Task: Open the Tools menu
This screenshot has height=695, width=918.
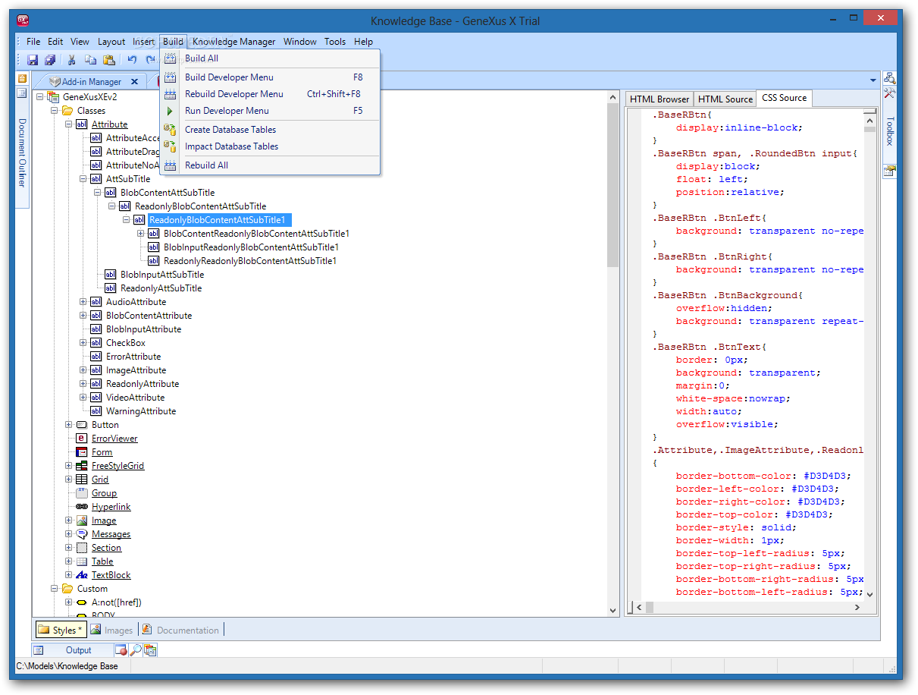Action: (335, 42)
